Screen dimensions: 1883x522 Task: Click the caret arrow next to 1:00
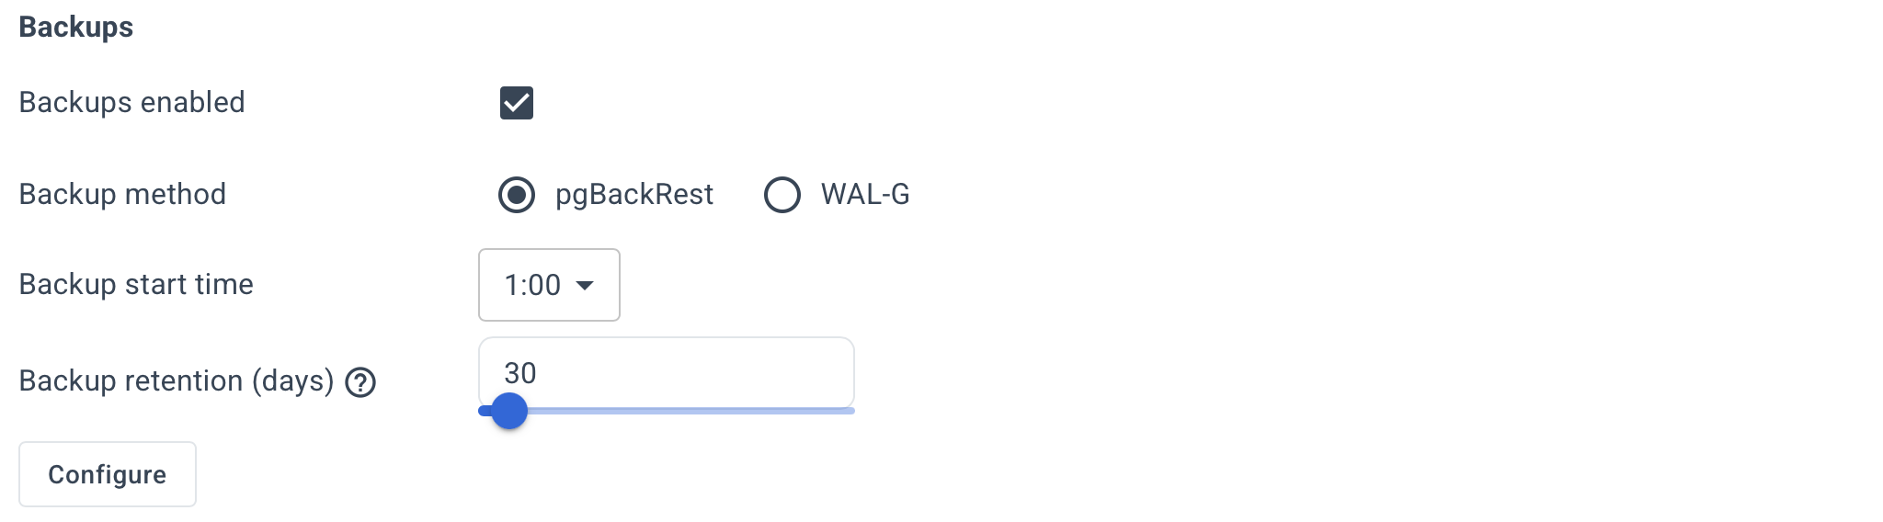click(585, 286)
